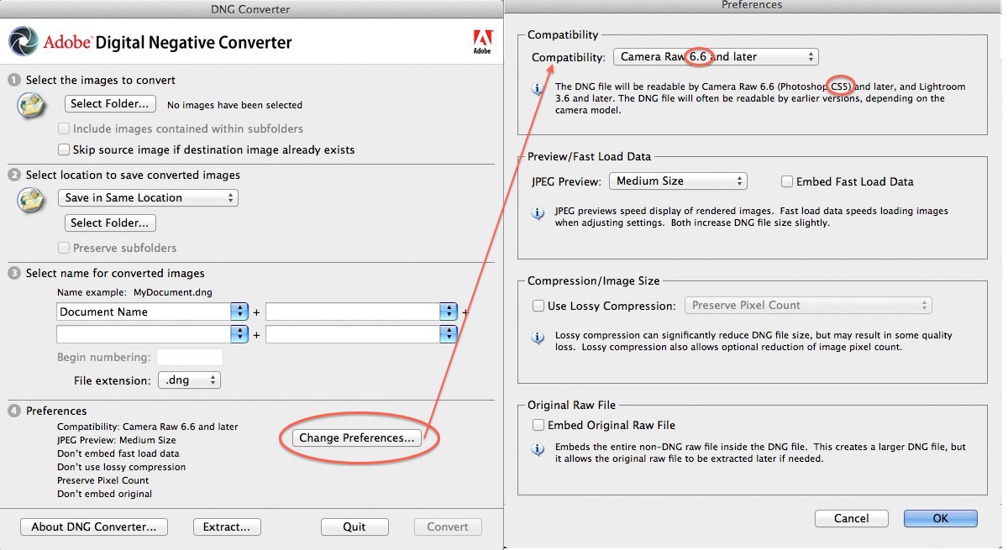The width and height of the screenshot is (1008, 550).
Task: Open the JPEG Preview Medium Size dropdown
Action: [678, 181]
